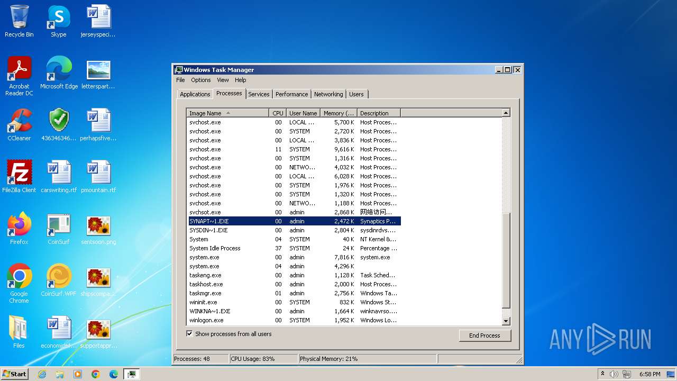Open the CoinSurf desktop shortcut
Viewport: 677px width, 381px height.
tap(59, 229)
